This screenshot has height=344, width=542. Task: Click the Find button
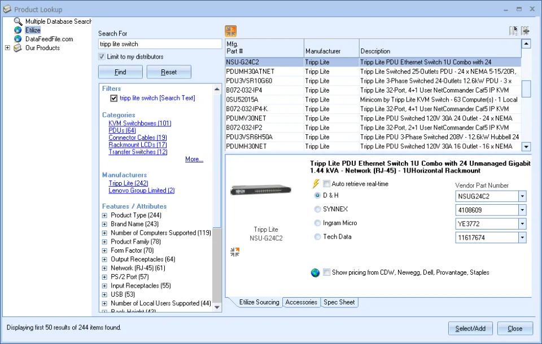tap(120, 72)
